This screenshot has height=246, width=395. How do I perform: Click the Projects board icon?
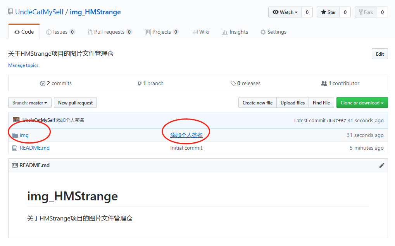click(148, 32)
